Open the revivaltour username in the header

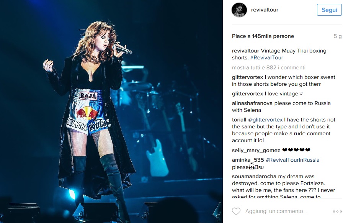click(265, 10)
